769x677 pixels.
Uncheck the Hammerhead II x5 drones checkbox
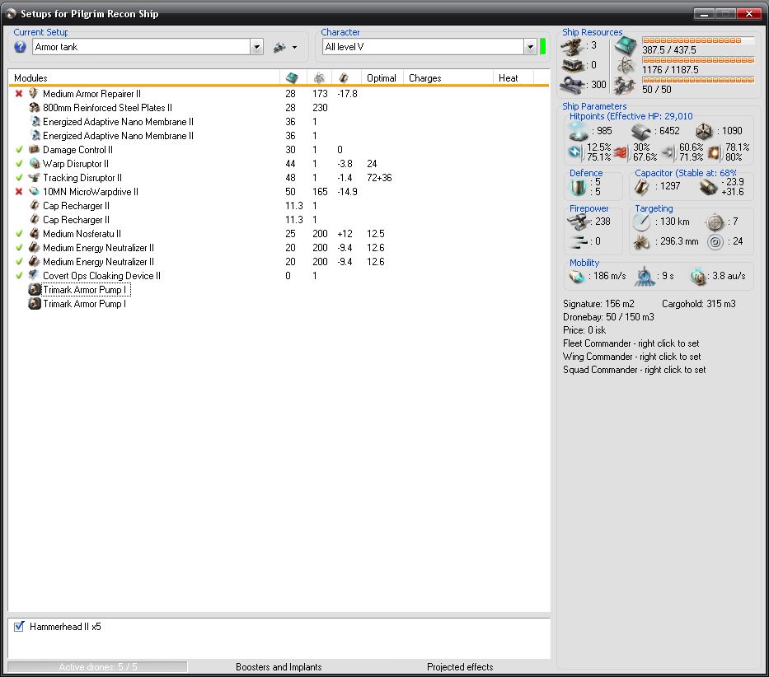click(19, 627)
